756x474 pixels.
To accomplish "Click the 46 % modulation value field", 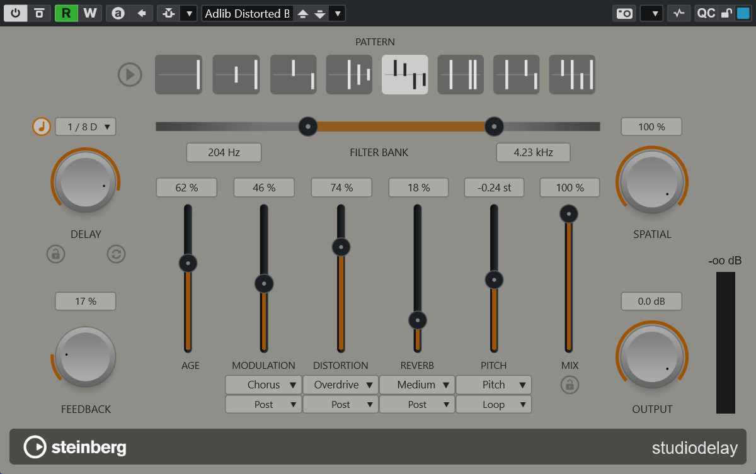I will (x=264, y=188).
